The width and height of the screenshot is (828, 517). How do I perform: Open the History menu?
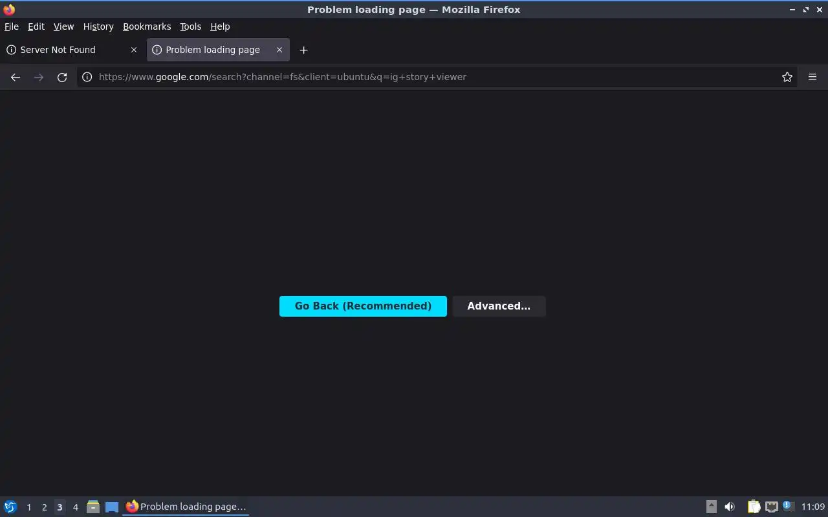(x=98, y=26)
